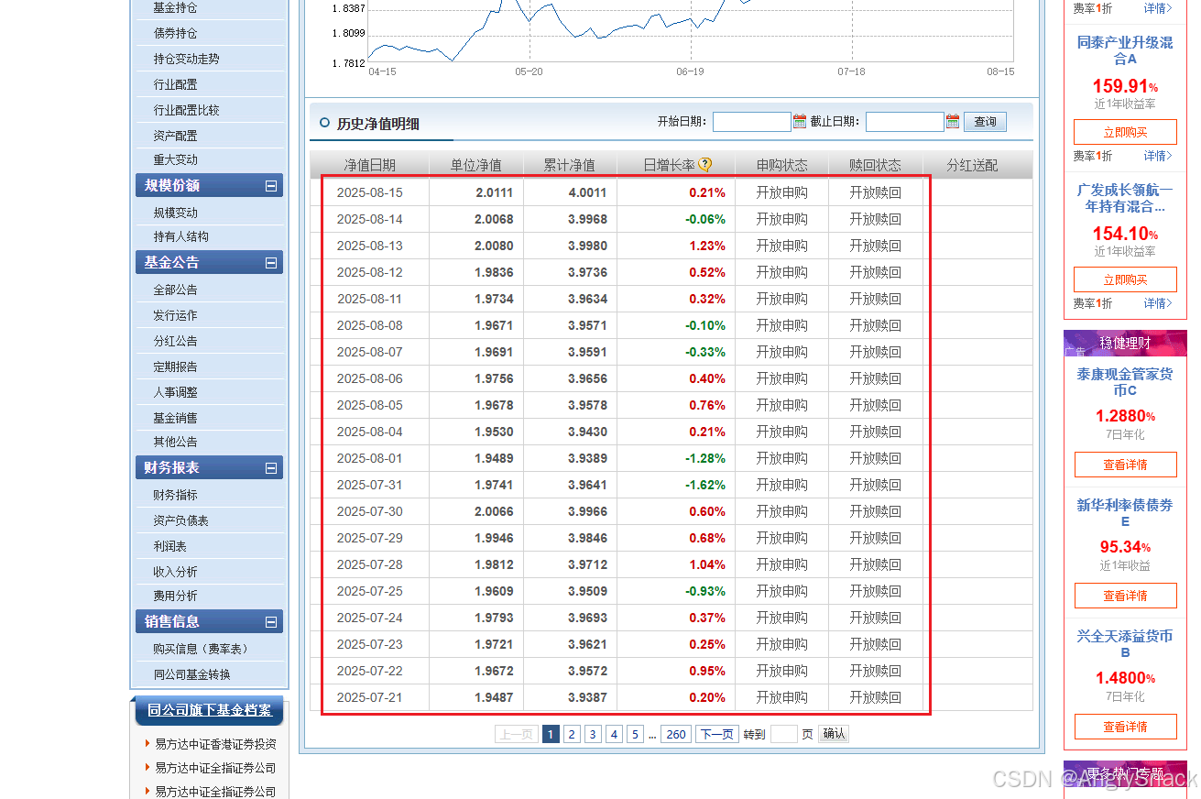Image resolution: width=1201 pixels, height=799 pixels.
Task: Open 发行运作 in the sidebar
Action: [175, 315]
